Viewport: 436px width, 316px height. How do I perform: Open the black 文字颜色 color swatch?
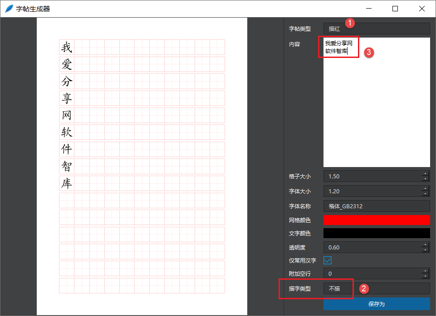click(x=377, y=233)
